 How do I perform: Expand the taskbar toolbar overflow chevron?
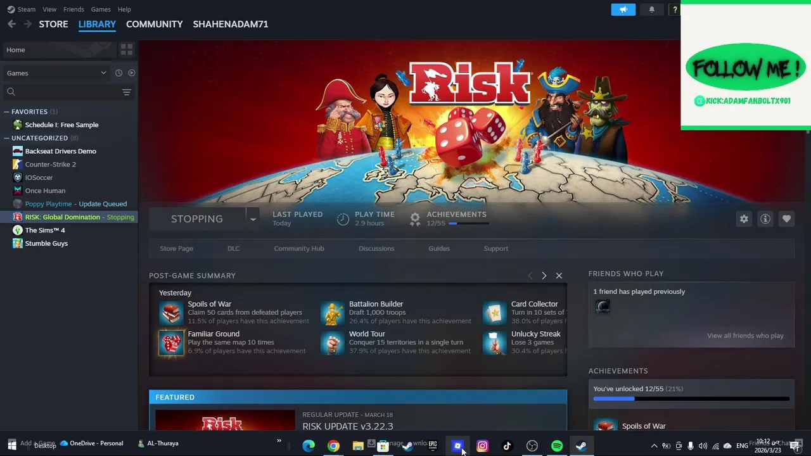click(279, 441)
